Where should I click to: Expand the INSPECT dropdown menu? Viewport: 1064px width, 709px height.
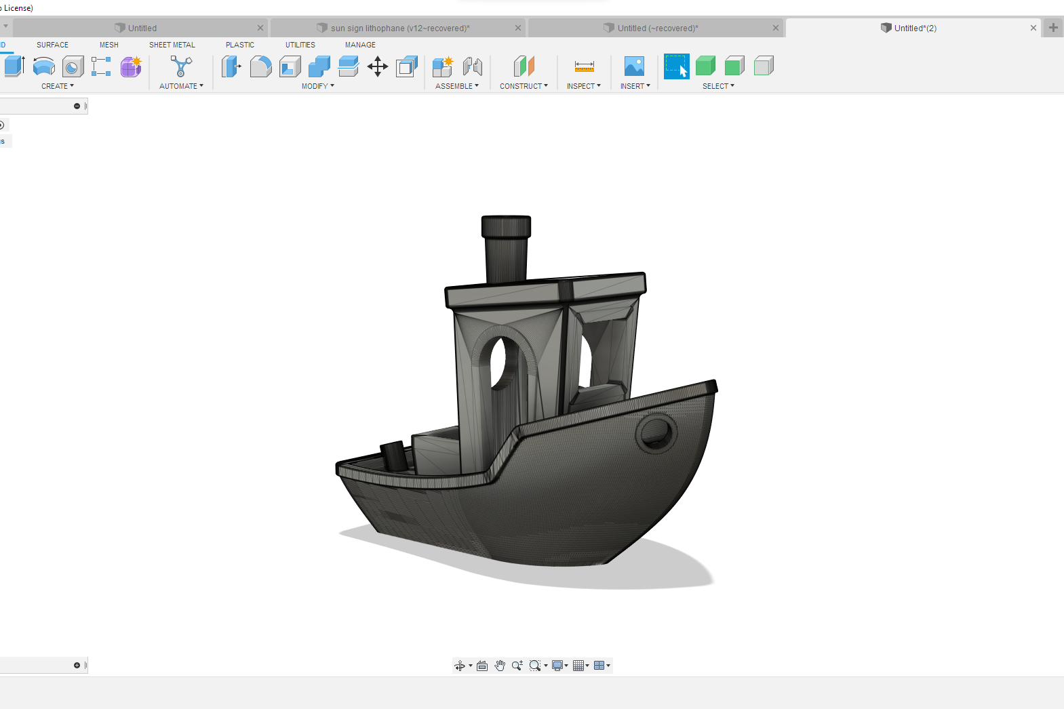click(x=584, y=86)
